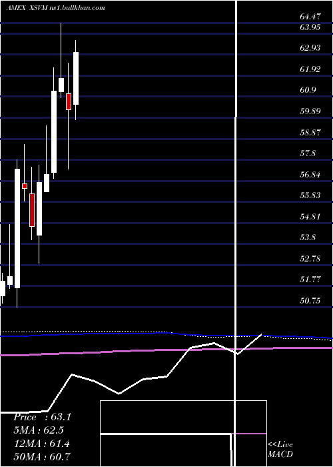Click the Price : 63.1 readout

pos(42,417)
